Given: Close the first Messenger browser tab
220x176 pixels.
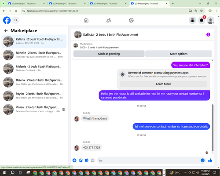Looking at the screenshot, I should click(x=44, y=4).
